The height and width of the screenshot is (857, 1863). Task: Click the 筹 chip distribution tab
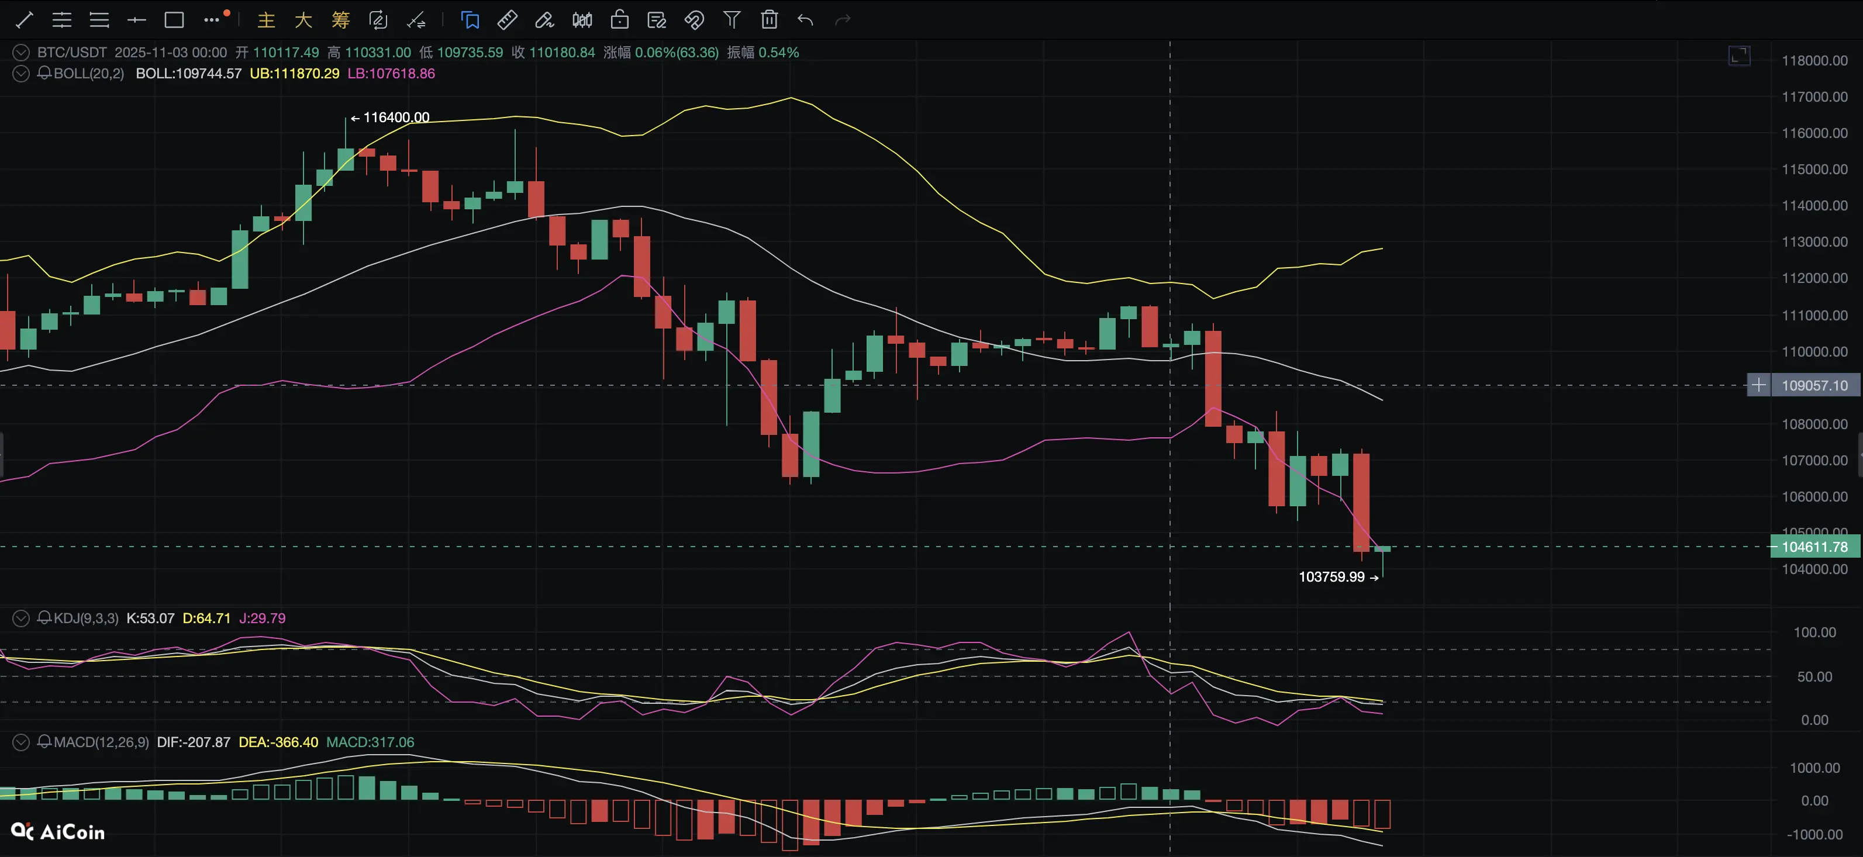340,19
